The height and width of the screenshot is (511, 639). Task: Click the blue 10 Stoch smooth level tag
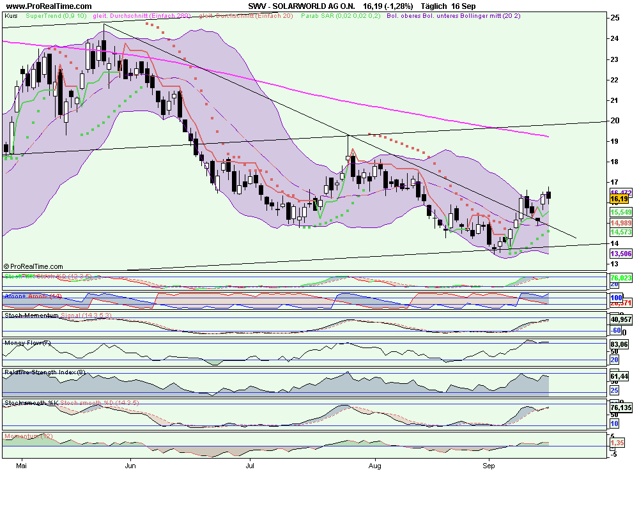click(x=614, y=423)
